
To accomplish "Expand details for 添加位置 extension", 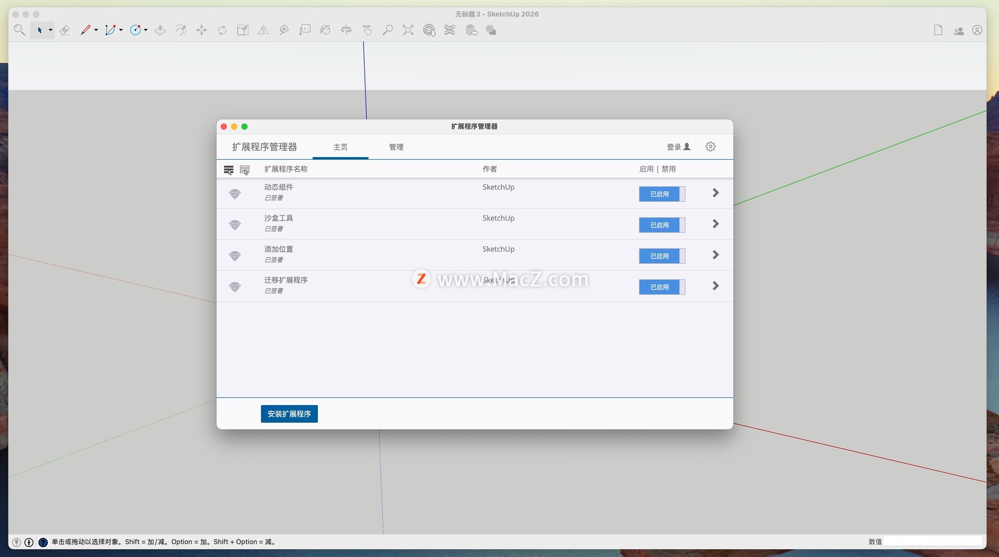I will 715,255.
